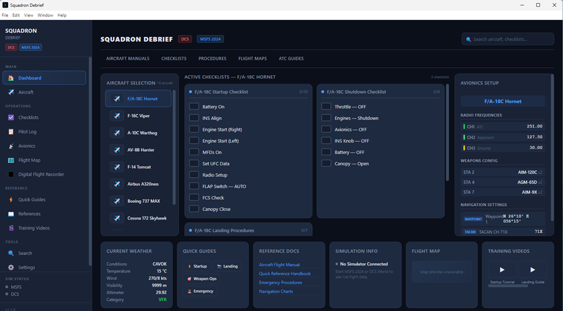Open the Dashboard home icon in sidebar
The image size is (563, 311).
click(11, 78)
